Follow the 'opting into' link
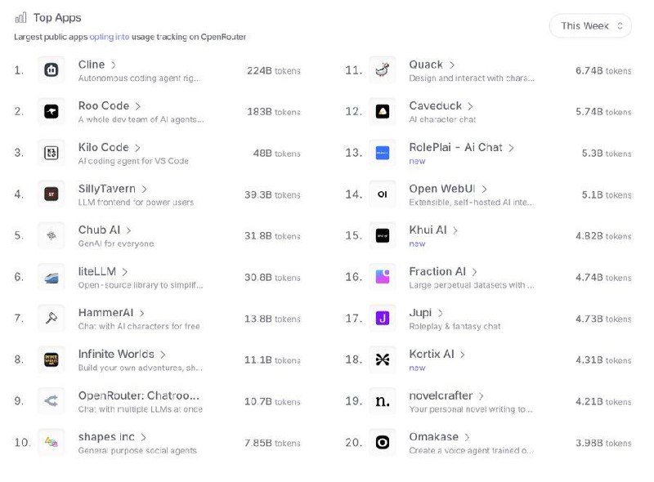 (110, 37)
